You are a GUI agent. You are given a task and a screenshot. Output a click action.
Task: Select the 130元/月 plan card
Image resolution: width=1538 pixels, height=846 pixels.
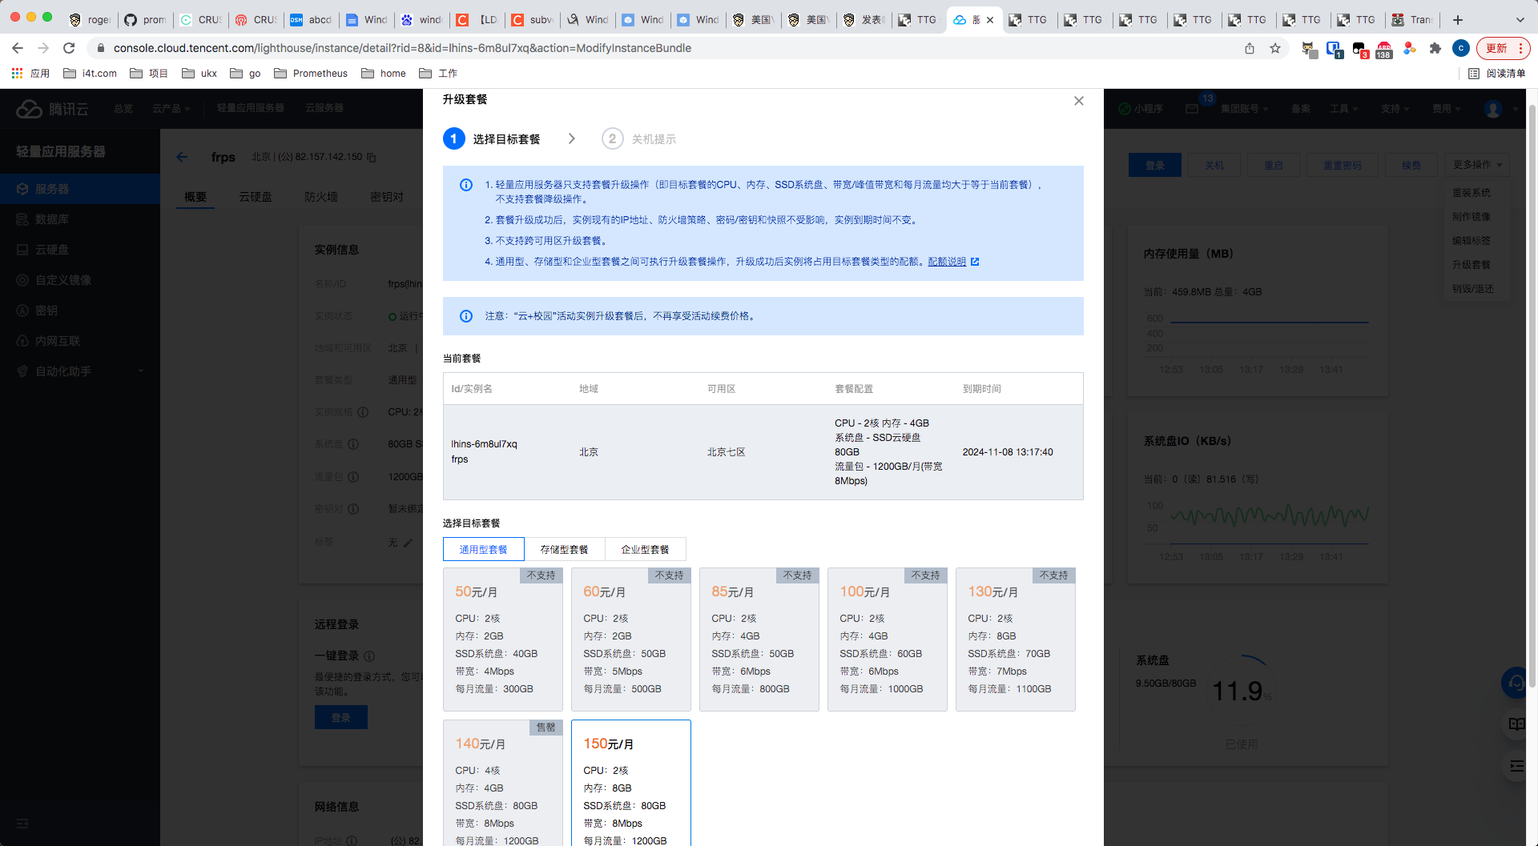1016,640
